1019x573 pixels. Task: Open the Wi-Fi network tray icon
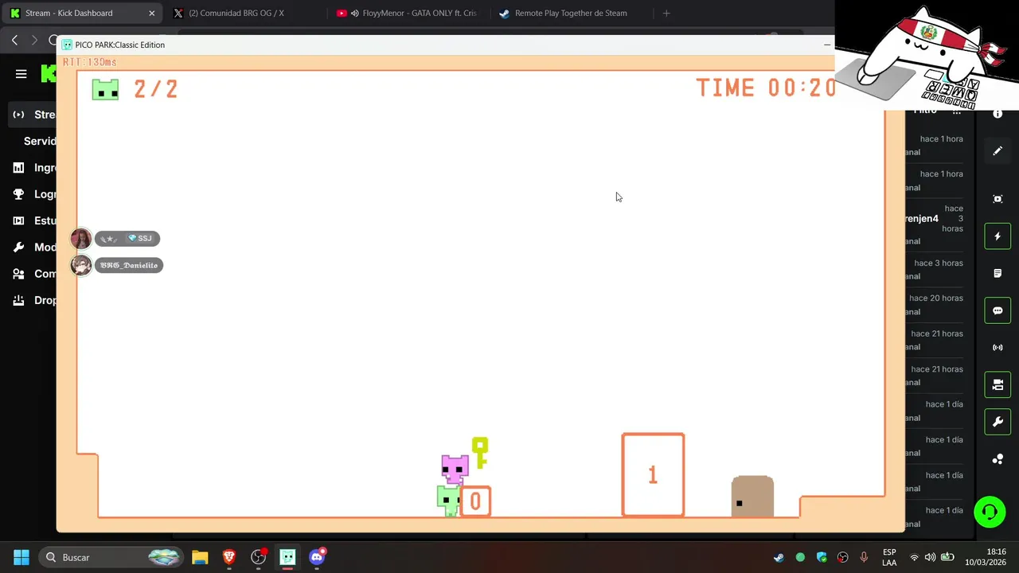click(x=914, y=557)
